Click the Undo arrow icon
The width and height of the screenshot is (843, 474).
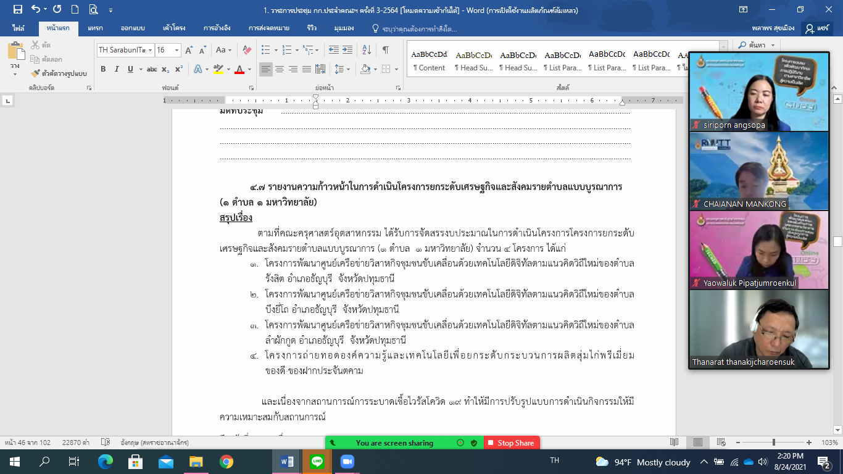click(x=35, y=9)
